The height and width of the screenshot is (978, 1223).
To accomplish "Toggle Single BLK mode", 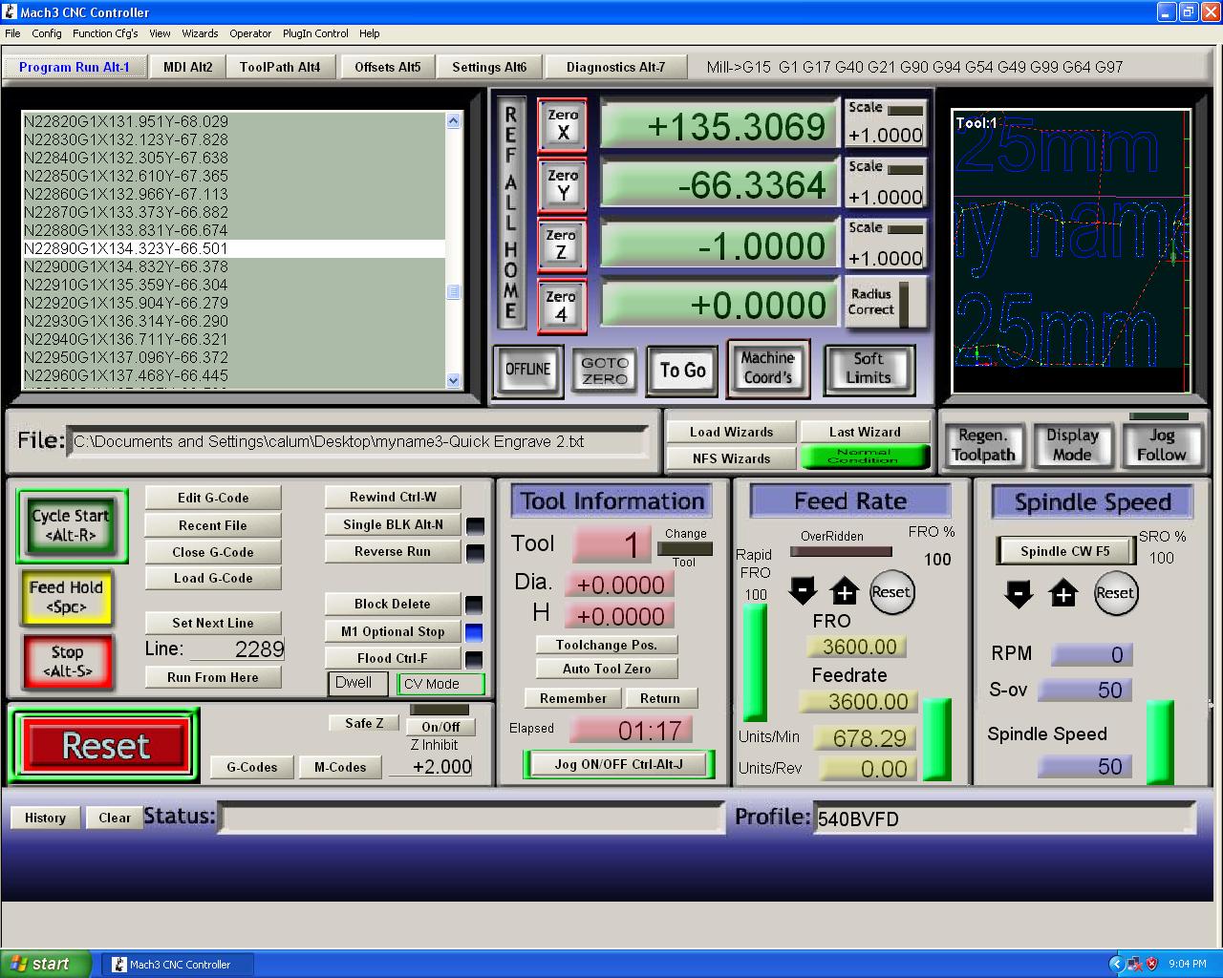I will click(393, 524).
